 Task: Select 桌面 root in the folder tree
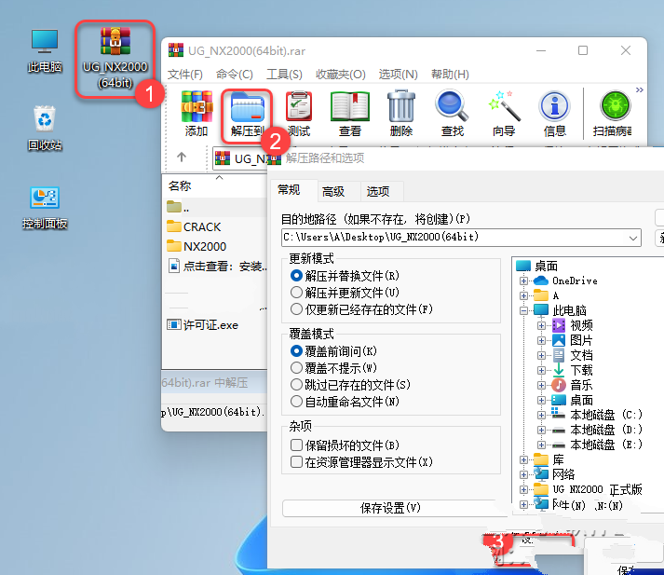(537, 266)
